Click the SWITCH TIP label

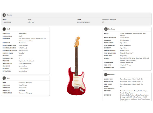pos(107,48)
